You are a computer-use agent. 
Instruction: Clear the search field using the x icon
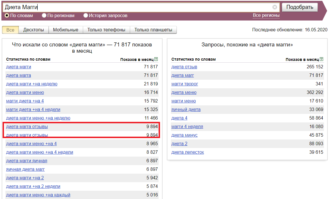click(x=274, y=7)
